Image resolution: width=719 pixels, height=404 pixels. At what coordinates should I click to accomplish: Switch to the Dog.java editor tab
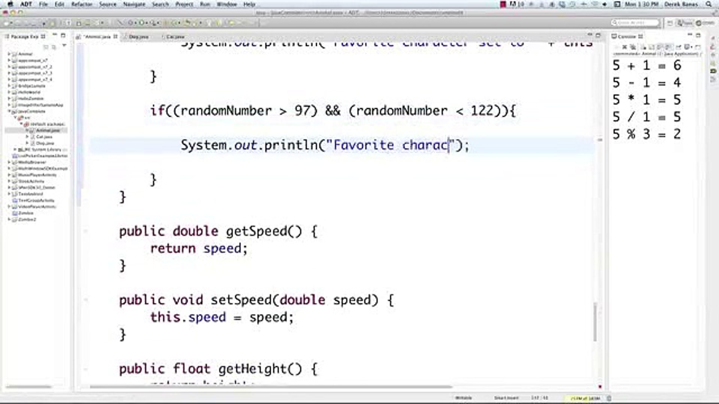139,36
